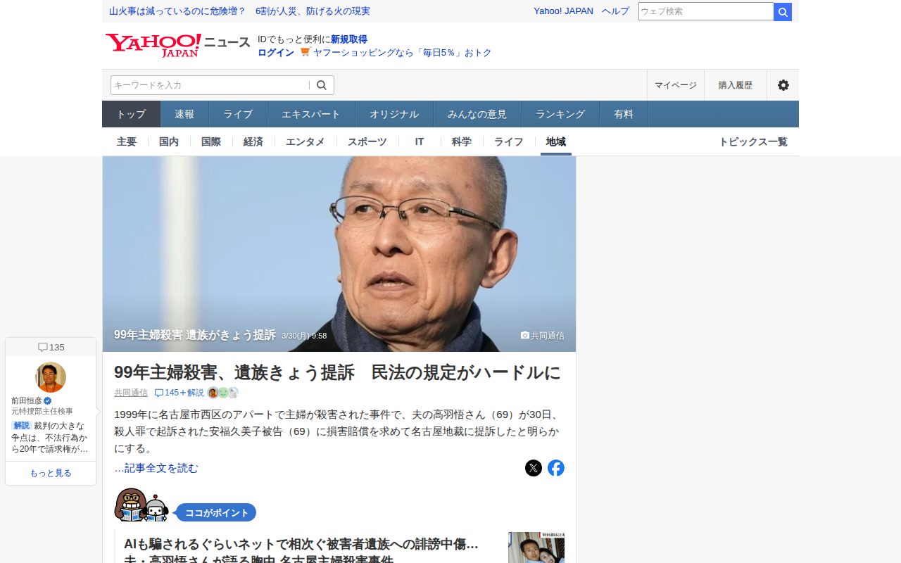The image size is (901, 563).
Task: Share the article on Facebook
Action: click(556, 468)
